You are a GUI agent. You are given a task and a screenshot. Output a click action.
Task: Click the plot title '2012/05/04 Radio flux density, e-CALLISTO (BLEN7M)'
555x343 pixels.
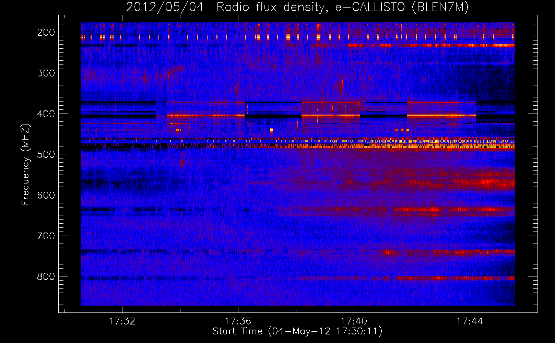click(x=297, y=7)
